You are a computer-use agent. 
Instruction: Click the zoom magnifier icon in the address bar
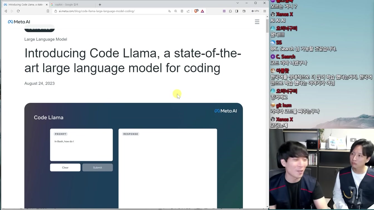(x=176, y=11)
